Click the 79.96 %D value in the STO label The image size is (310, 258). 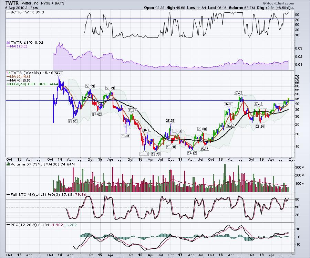pos(81,195)
